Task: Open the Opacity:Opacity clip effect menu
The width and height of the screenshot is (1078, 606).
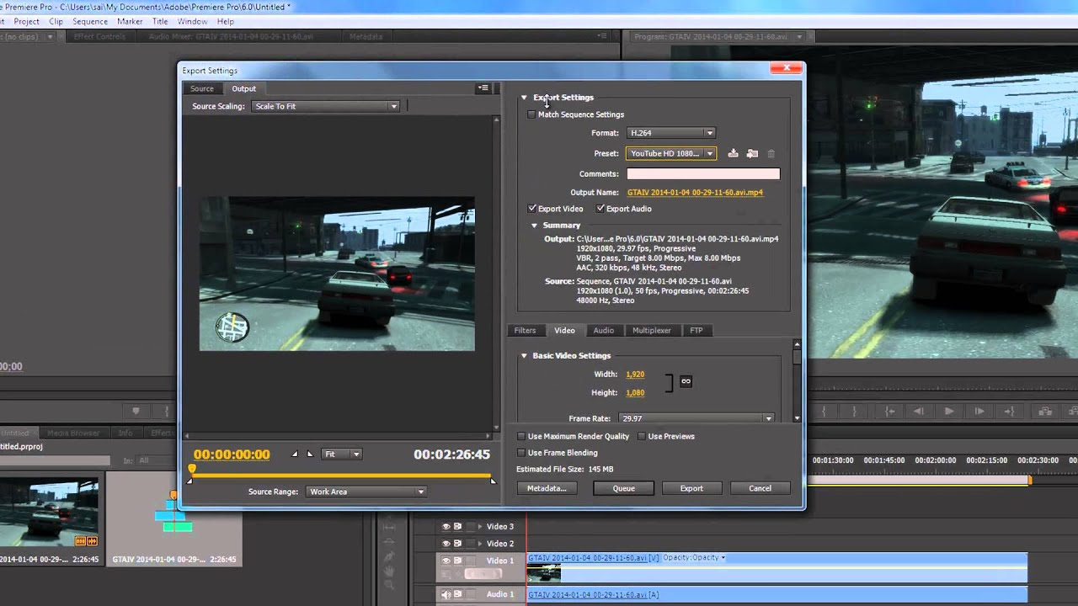Action: 694,557
